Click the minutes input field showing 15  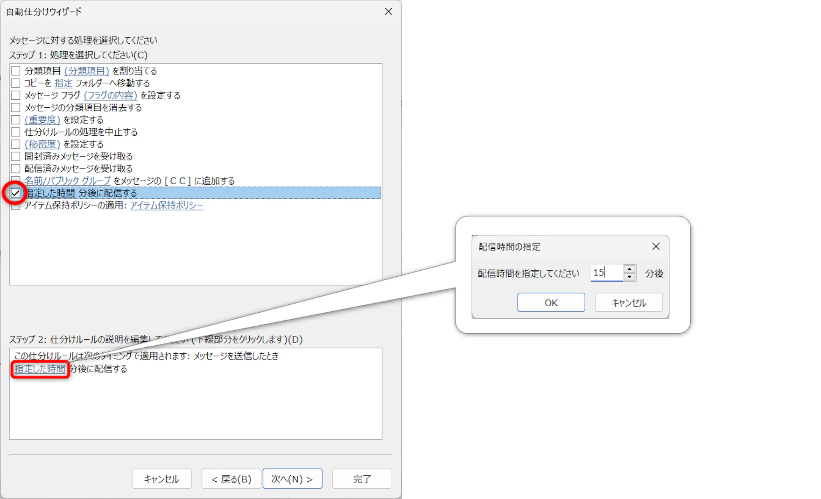[x=607, y=273]
